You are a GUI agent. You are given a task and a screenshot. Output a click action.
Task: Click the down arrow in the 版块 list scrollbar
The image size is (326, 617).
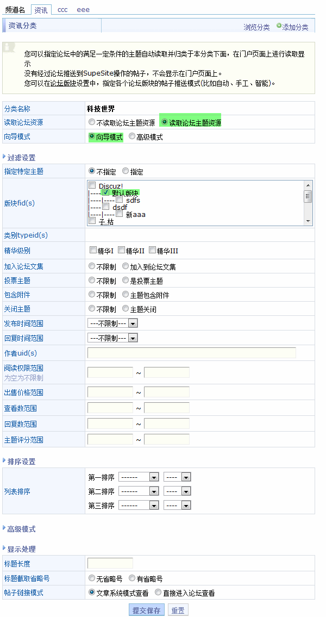pos(308,221)
